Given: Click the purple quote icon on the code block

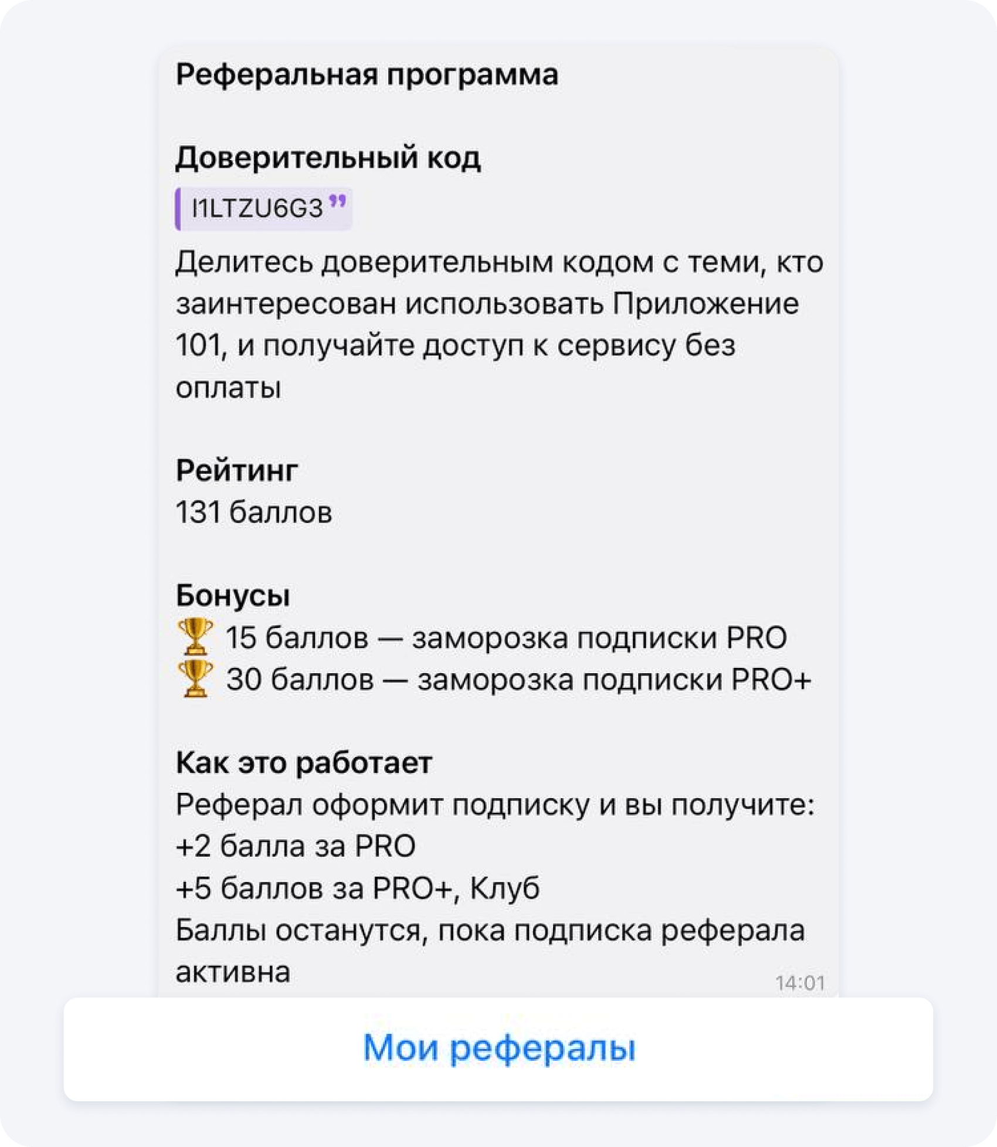Looking at the screenshot, I should pos(337,202).
